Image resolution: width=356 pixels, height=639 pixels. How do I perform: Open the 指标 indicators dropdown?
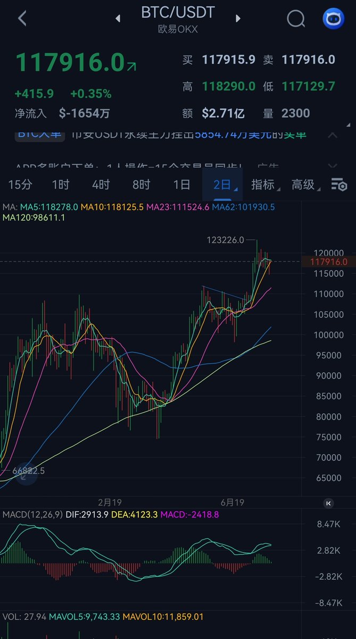[x=266, y=185]
